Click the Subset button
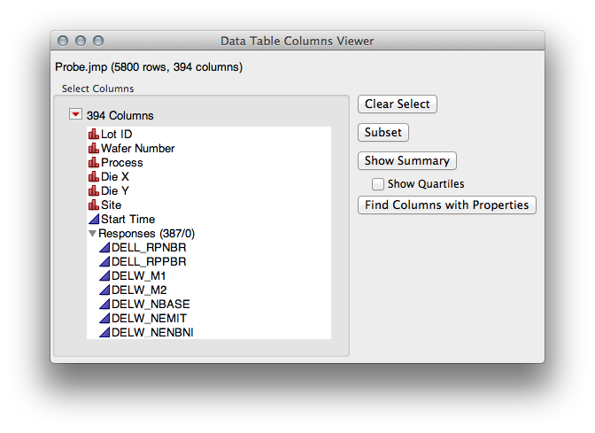This screenshot has width=595, height=433. [x=383, y=132]
